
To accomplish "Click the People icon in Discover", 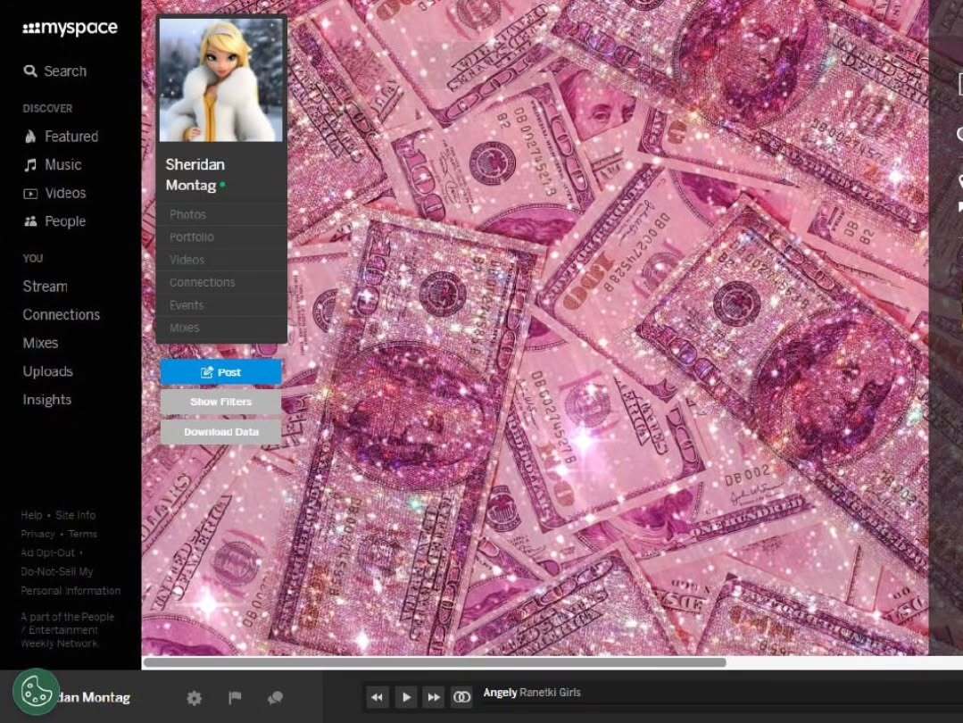I will 30,221.
